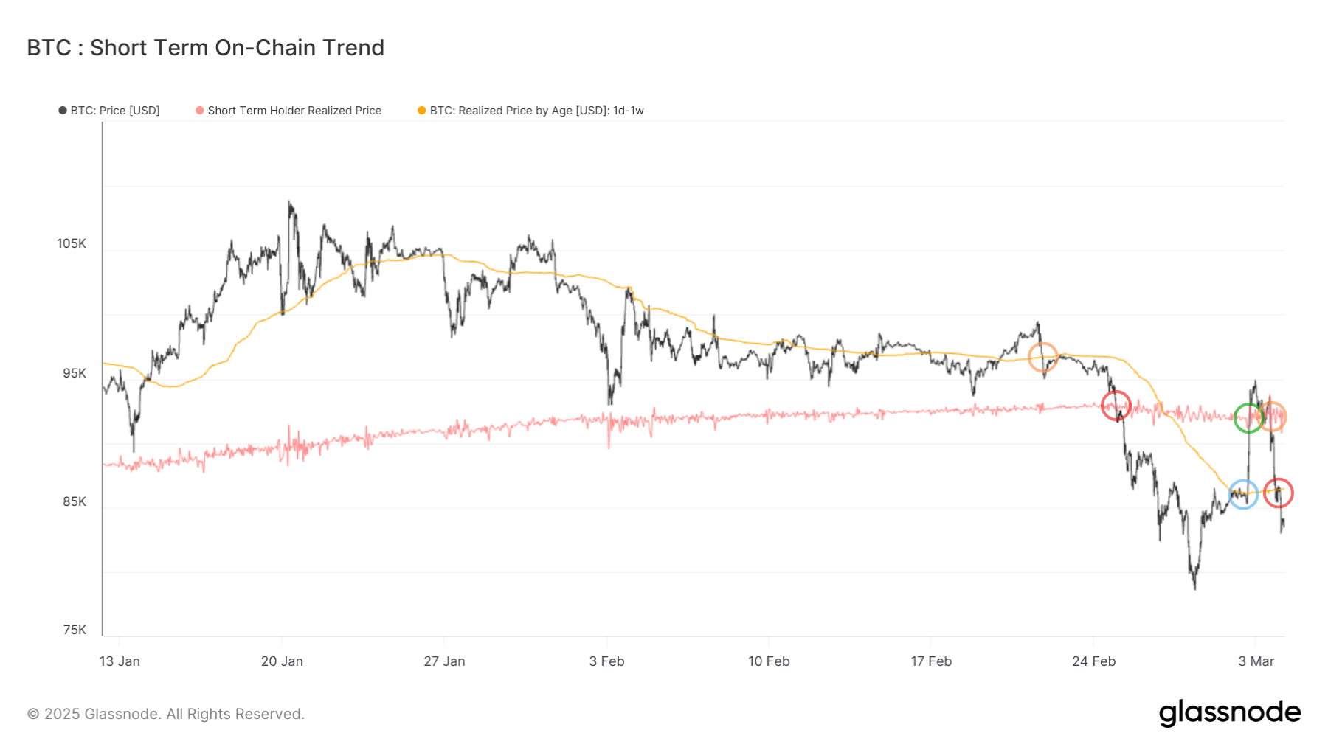Click the Glassnode copyright notice text
The width and height of the screenshot is (1328, 747).
166,714
